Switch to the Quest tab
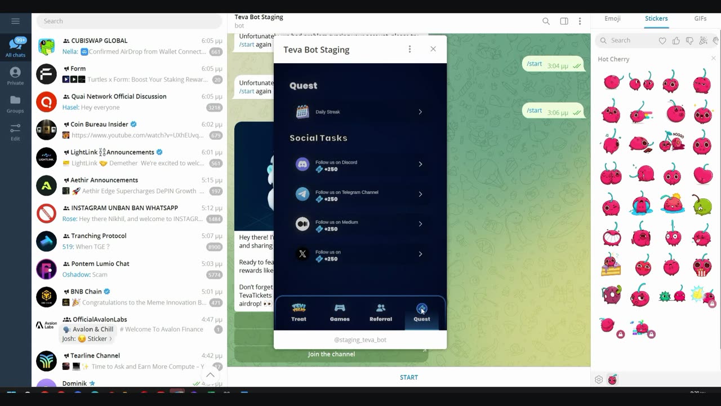Viewport: 721px width, 406px height. tap(422, 312)
